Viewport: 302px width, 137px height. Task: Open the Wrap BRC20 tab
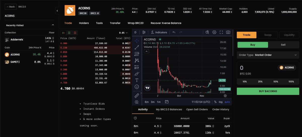click(135, 23)
